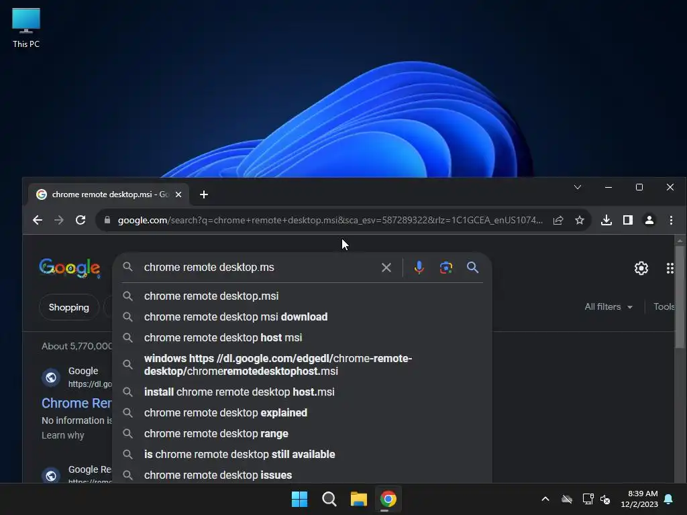Open the network status tray icon
Screen dimensions: 687x515
588,499
